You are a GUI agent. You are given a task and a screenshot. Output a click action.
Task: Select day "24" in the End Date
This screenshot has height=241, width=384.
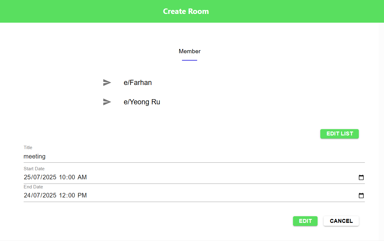click(28, 196)
